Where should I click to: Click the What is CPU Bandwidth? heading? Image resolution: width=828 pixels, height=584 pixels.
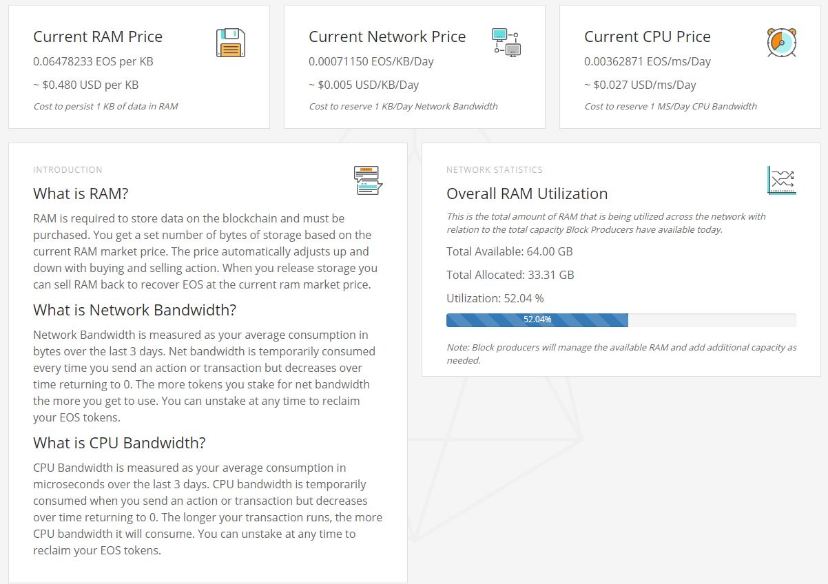[119, 443]
